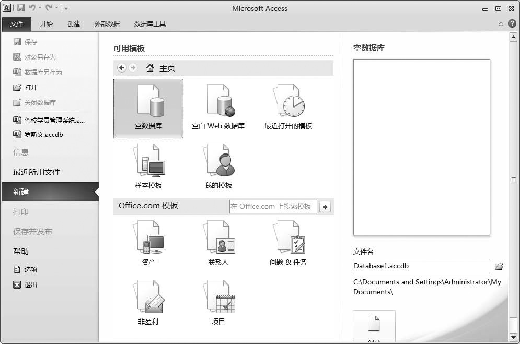Open the Undo history dropdown arrow
The image size is (520, 344).
[40, 8]
